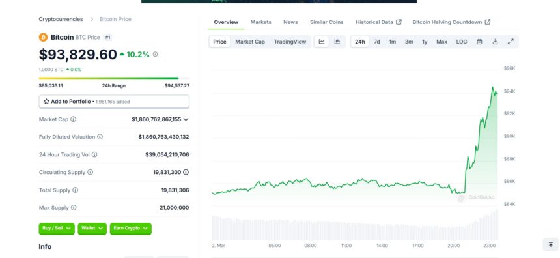
Task: Show Circulating Supply label info tooltip
Action: (x=91, y=172)
